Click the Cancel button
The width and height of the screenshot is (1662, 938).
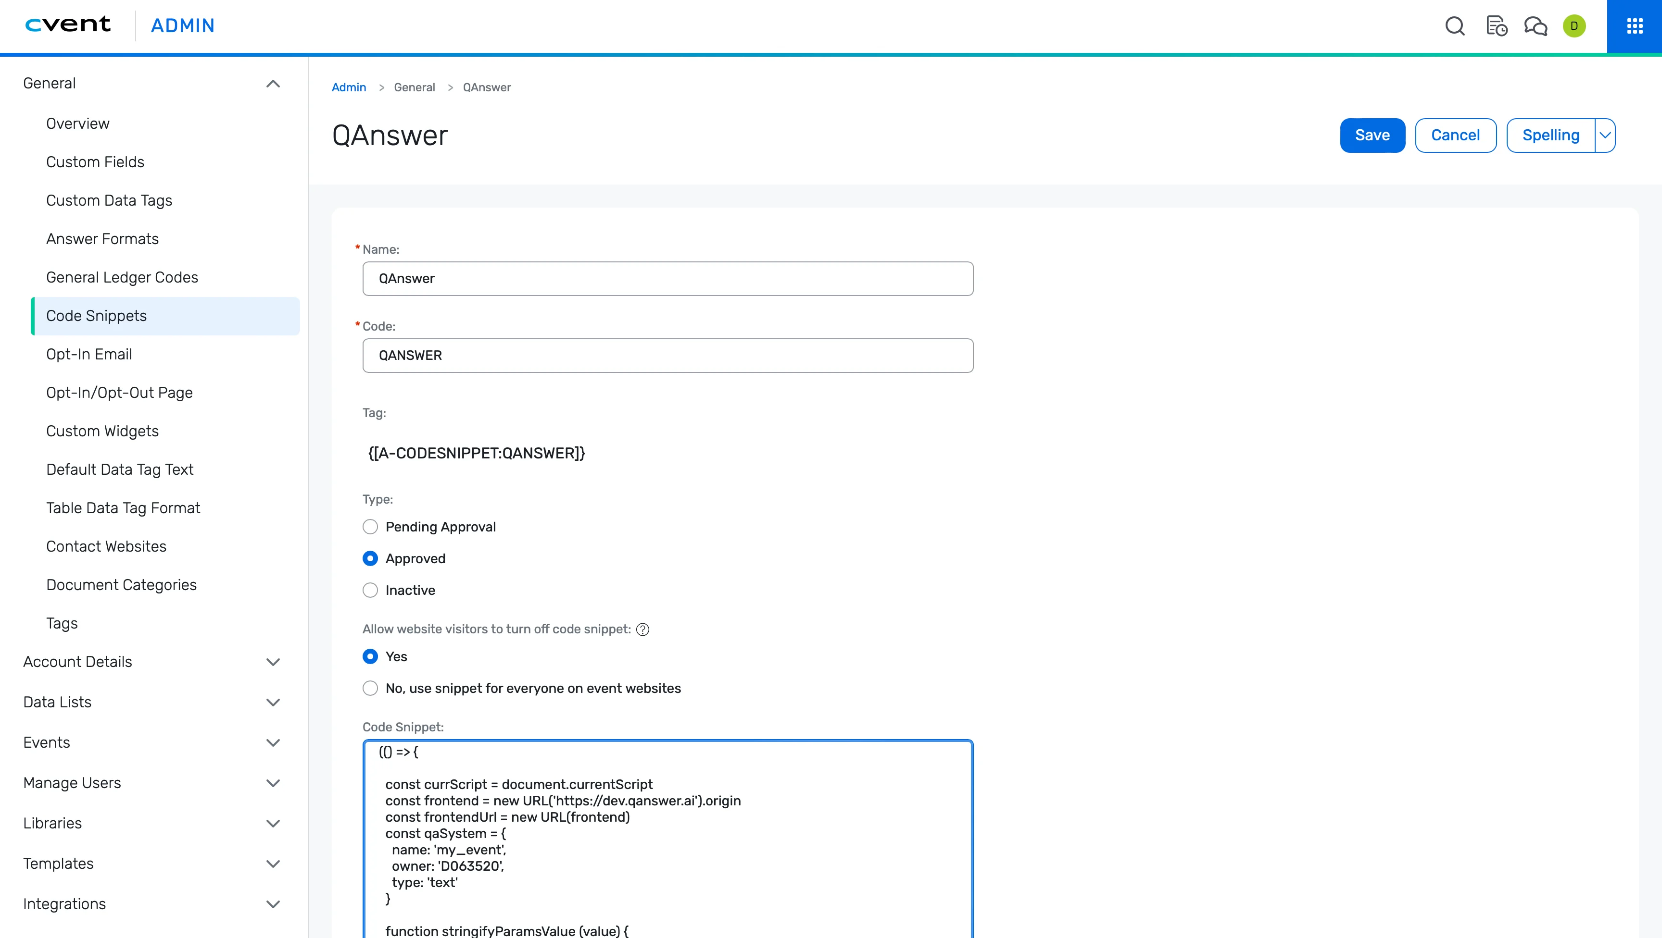(x=1456, y=136)
